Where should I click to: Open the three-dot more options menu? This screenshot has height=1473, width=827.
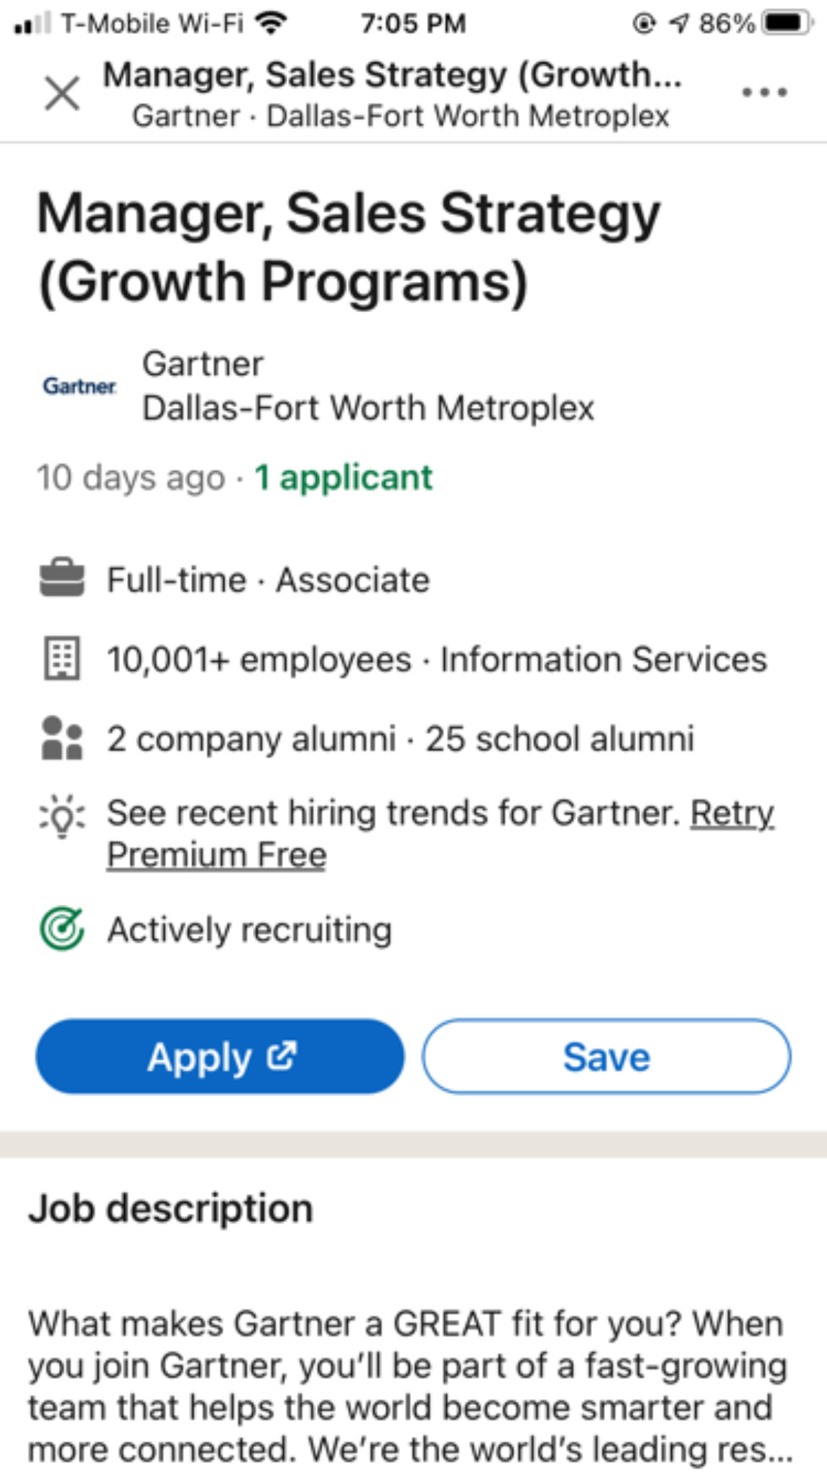pyautogui.click(x=764, y=92)
